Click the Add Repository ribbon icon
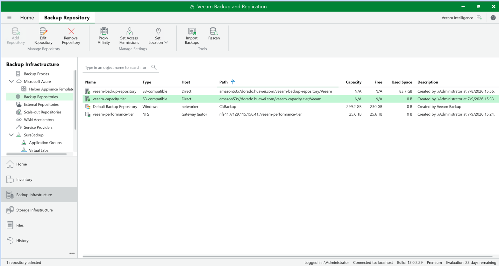Screen dimensions: 499x266 click(x=16, y=31)
